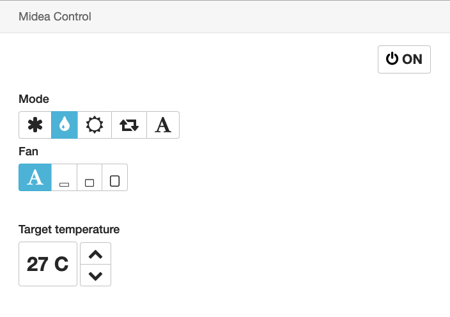Set Mode to the Auto 'A' button
The image size is (450, 317).
coord(163,125)
